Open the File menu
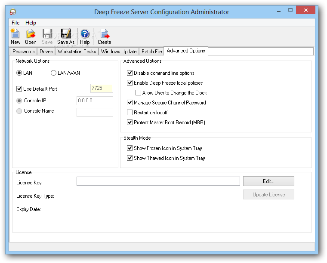 [15, 22]
